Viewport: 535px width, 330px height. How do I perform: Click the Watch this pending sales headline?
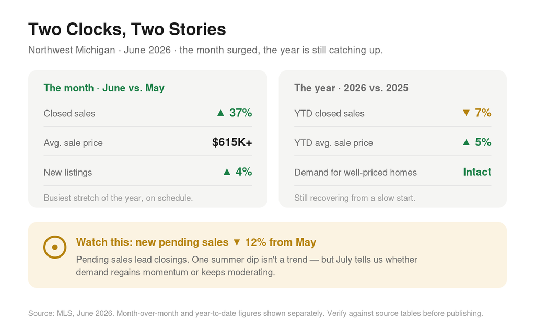coord(196,242)
